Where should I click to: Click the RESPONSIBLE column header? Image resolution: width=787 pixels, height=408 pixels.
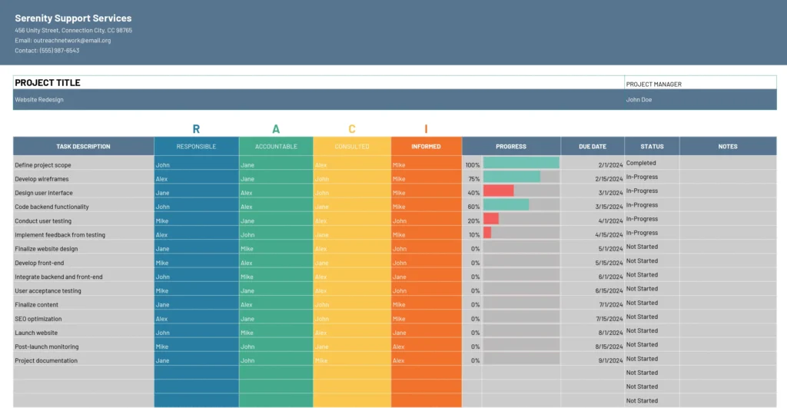(x=196, y=147)
